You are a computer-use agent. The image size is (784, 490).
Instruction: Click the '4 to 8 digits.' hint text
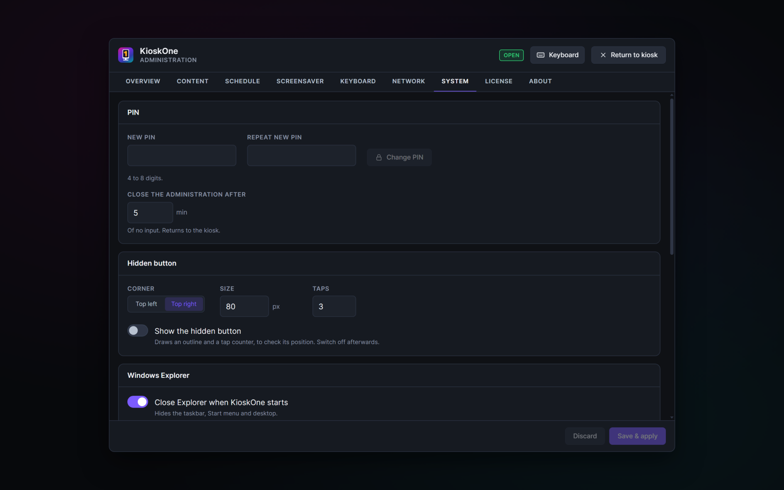coord(145,178)
